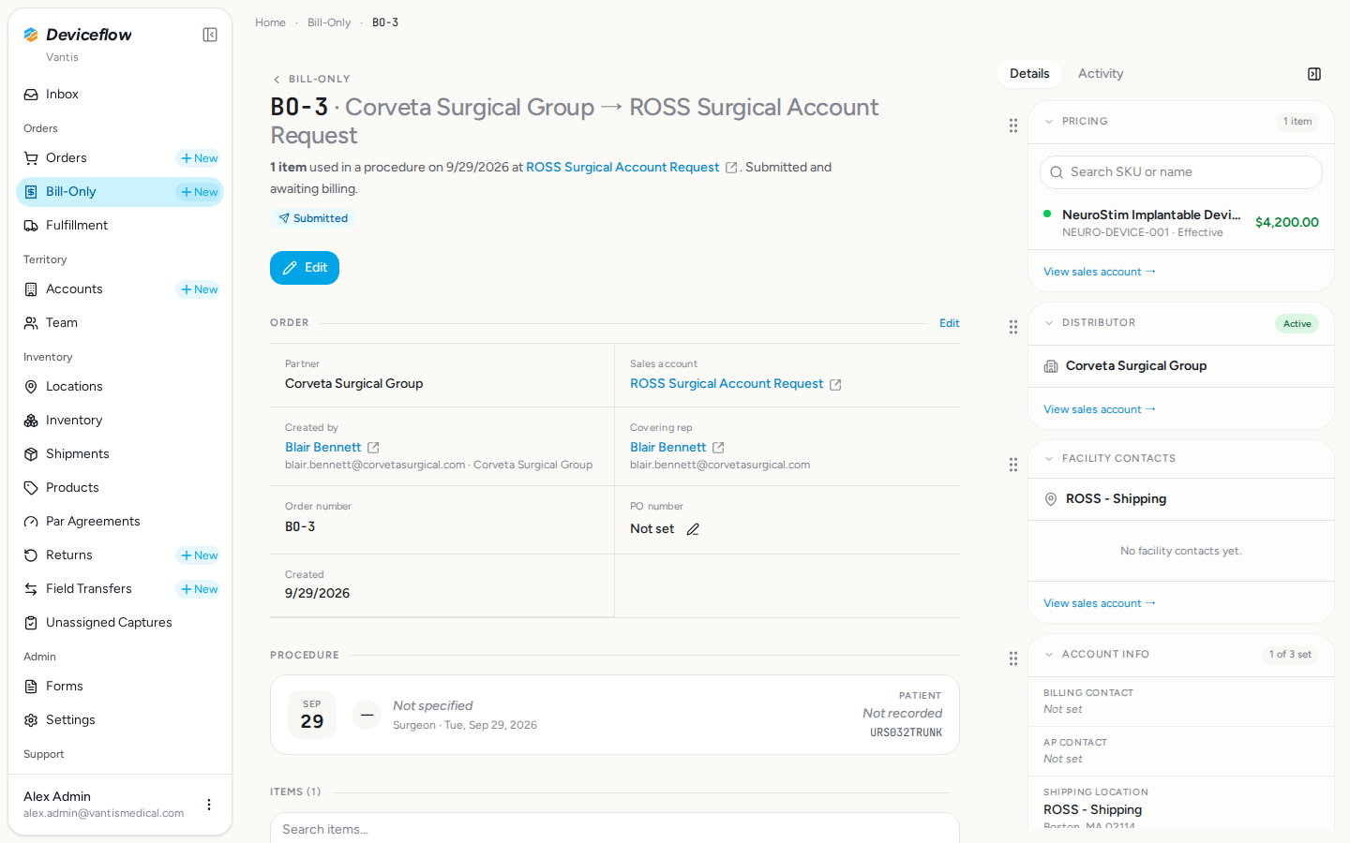Click New badge next to Returns
1350x843 pixels.
coord(199,555)
